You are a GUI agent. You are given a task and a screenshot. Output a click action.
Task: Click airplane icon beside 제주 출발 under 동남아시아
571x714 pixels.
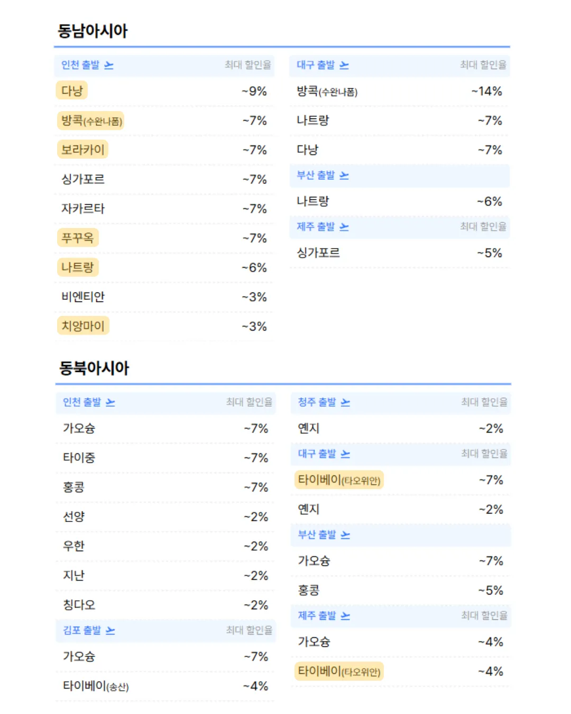(344, 226)
